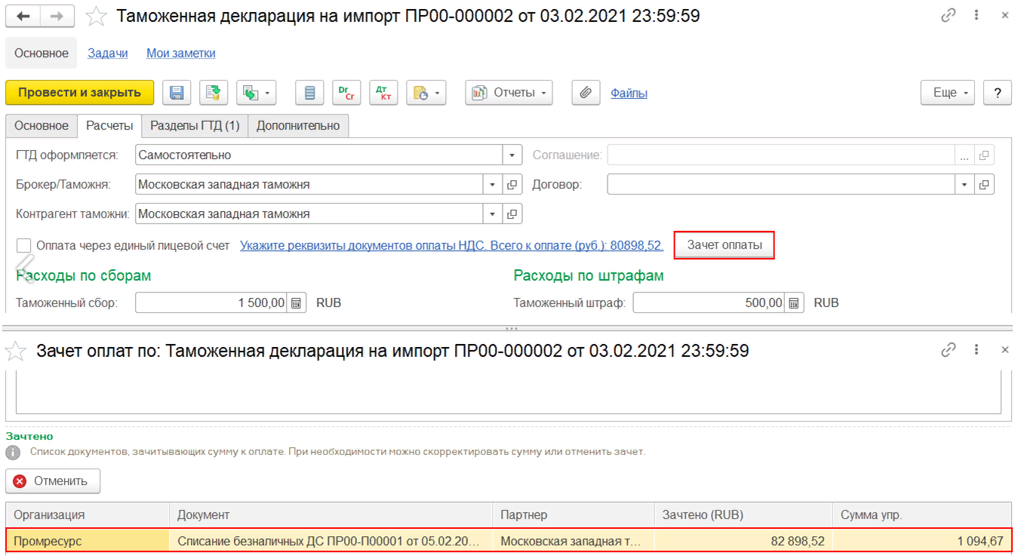This screenshot has height=556, width=1015.
Task: Open the Файлы link
Action: [x=629, y=94]
